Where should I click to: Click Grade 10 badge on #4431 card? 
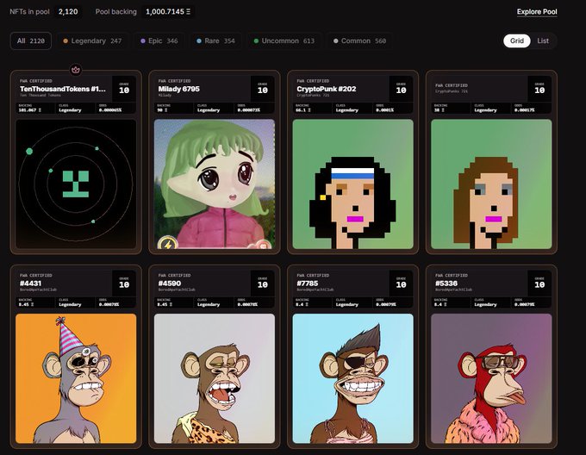[x=124, y=283]
